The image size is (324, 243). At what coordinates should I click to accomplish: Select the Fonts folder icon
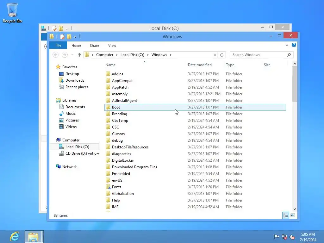point(108,187)
